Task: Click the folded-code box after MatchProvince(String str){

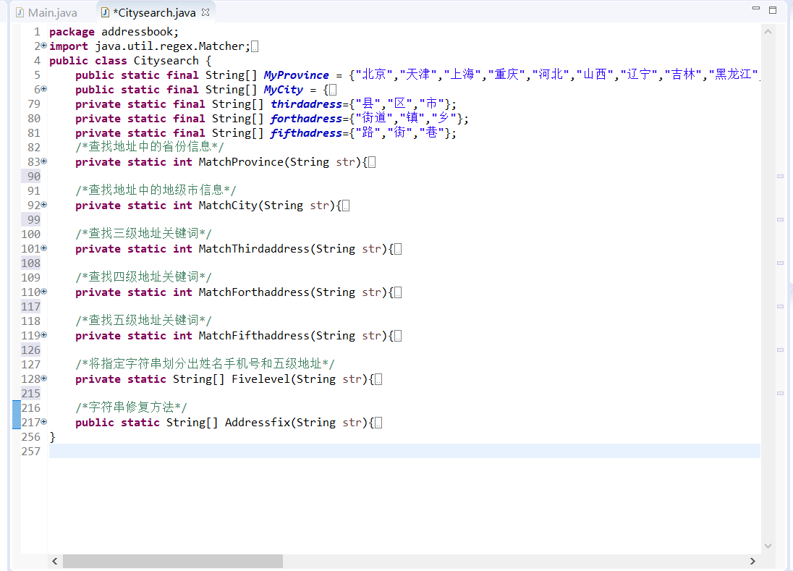Action: (372, 162)
